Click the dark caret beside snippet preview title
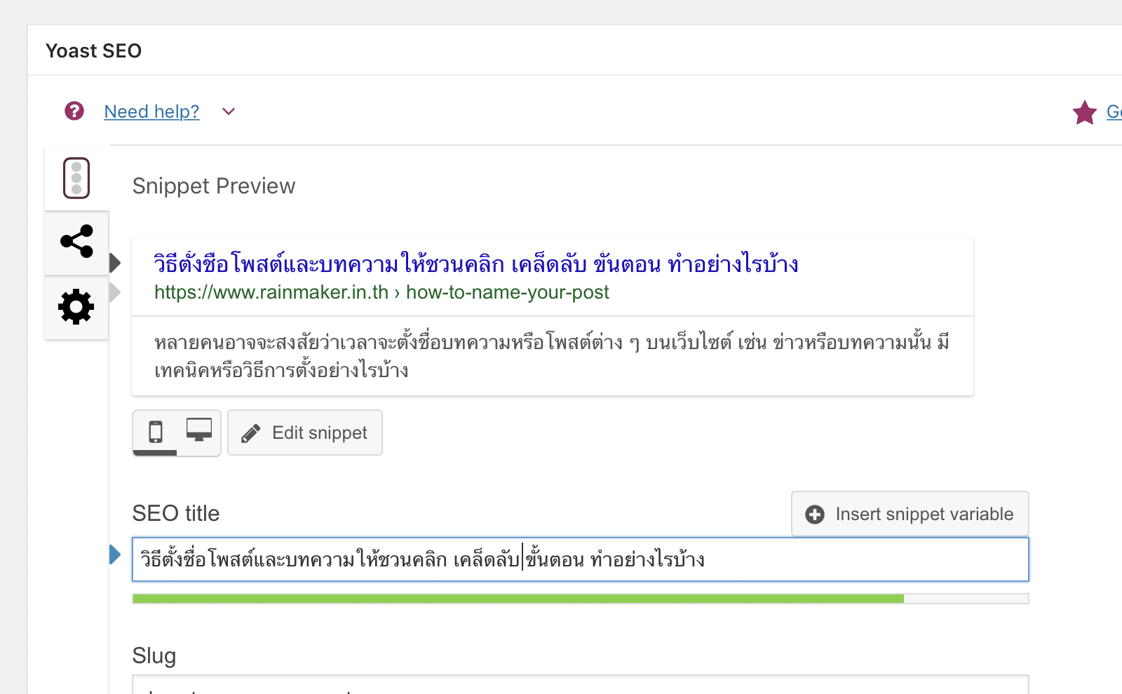1122x694 pixels. (x=115, y=263)
